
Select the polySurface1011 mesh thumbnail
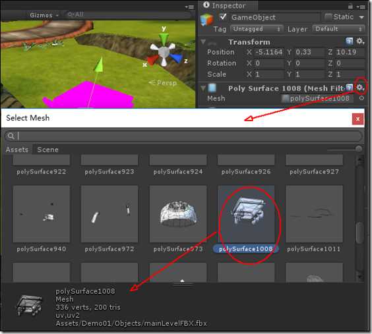(x=315, y=214)
